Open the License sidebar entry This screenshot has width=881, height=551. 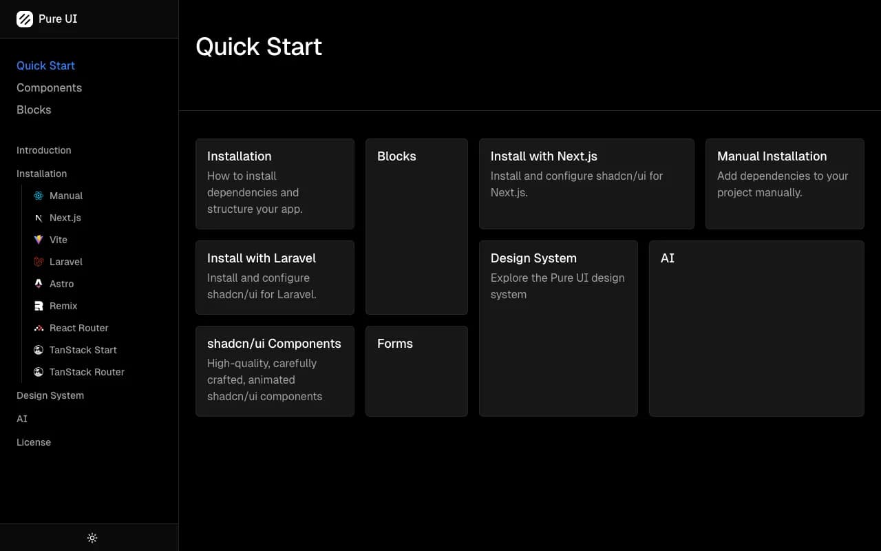coord(33,442)
